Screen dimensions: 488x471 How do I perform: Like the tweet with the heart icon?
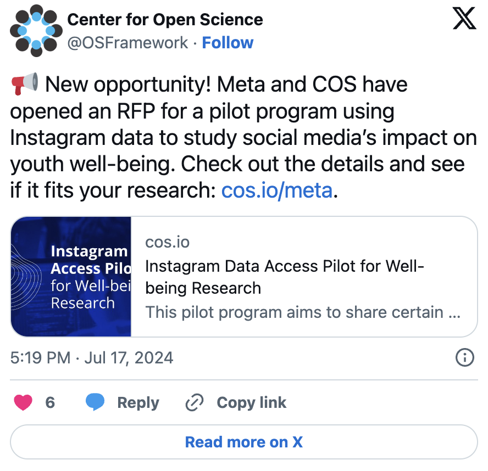(x=23, y=402)
